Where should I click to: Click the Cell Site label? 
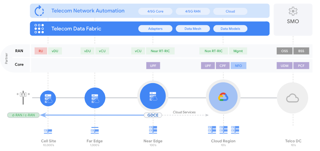[x=48, y=141]
